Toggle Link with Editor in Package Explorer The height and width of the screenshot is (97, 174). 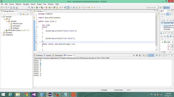24,14
